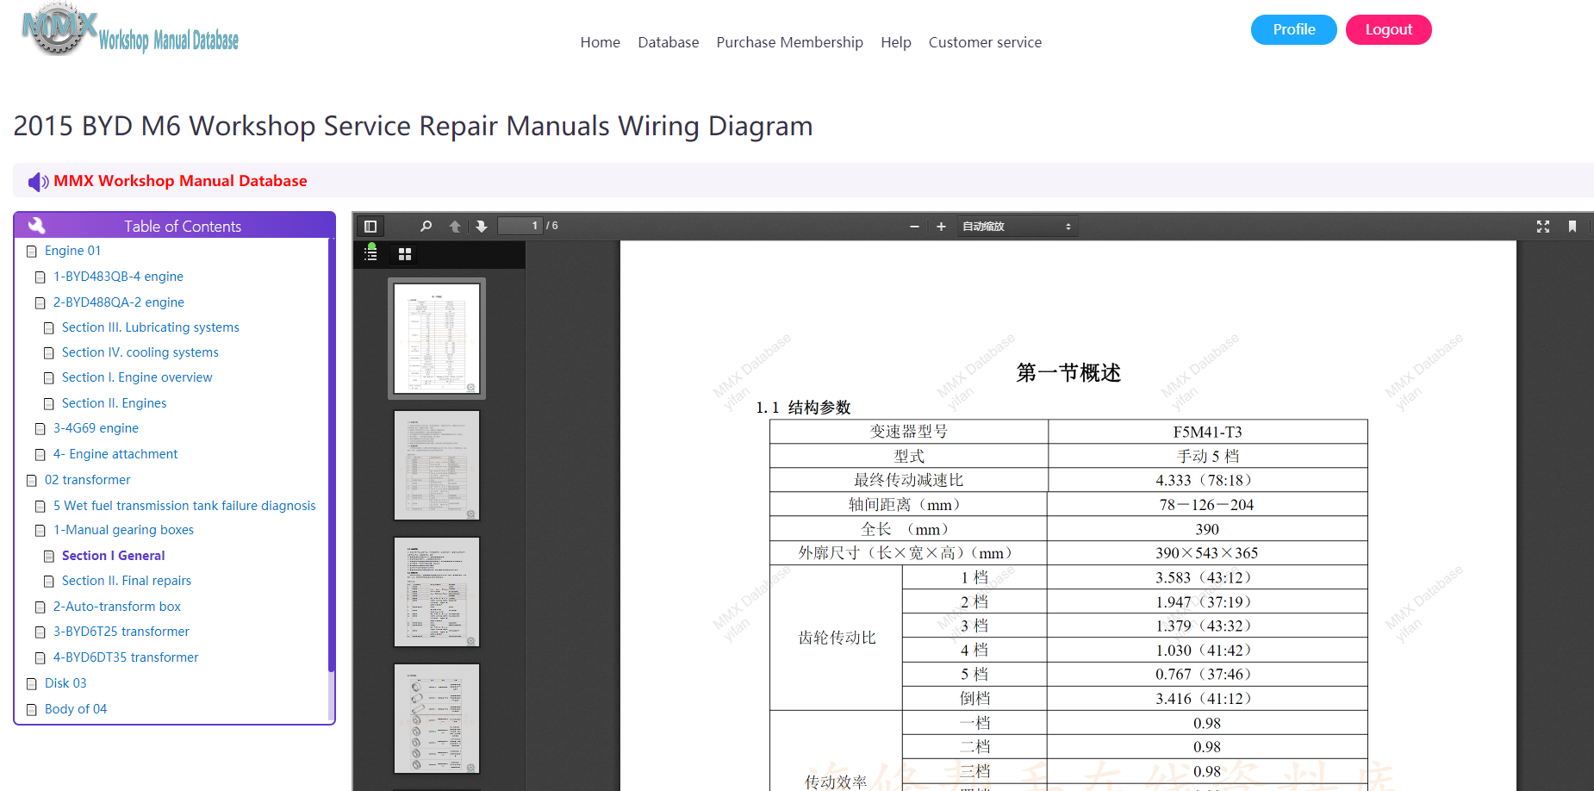Open 3-BYD6T25 transformer entry
The height and width of the screenshot is (791, 1594).
point(121,632)
